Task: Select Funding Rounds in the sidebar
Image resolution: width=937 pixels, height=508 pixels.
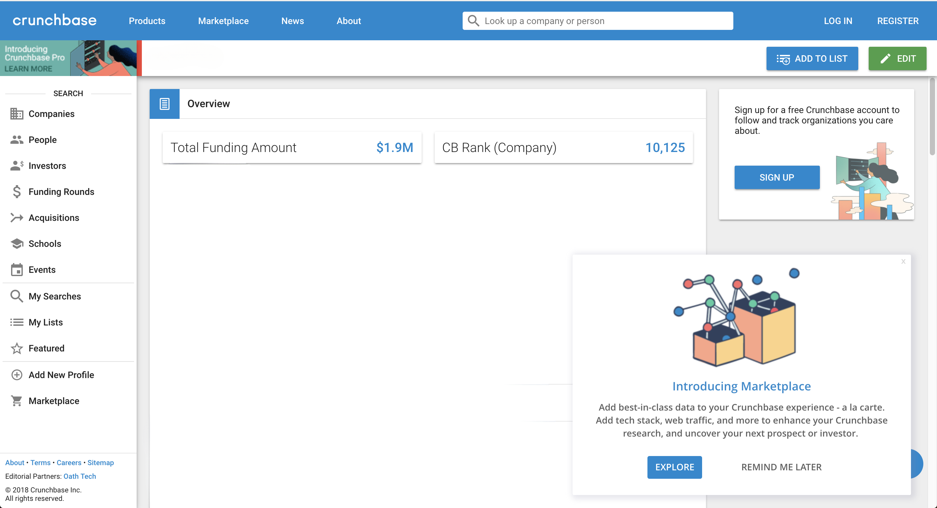Action: 61,191
